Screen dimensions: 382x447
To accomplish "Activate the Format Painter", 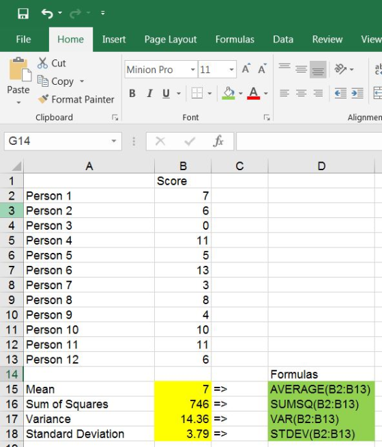I will point(76,100).
